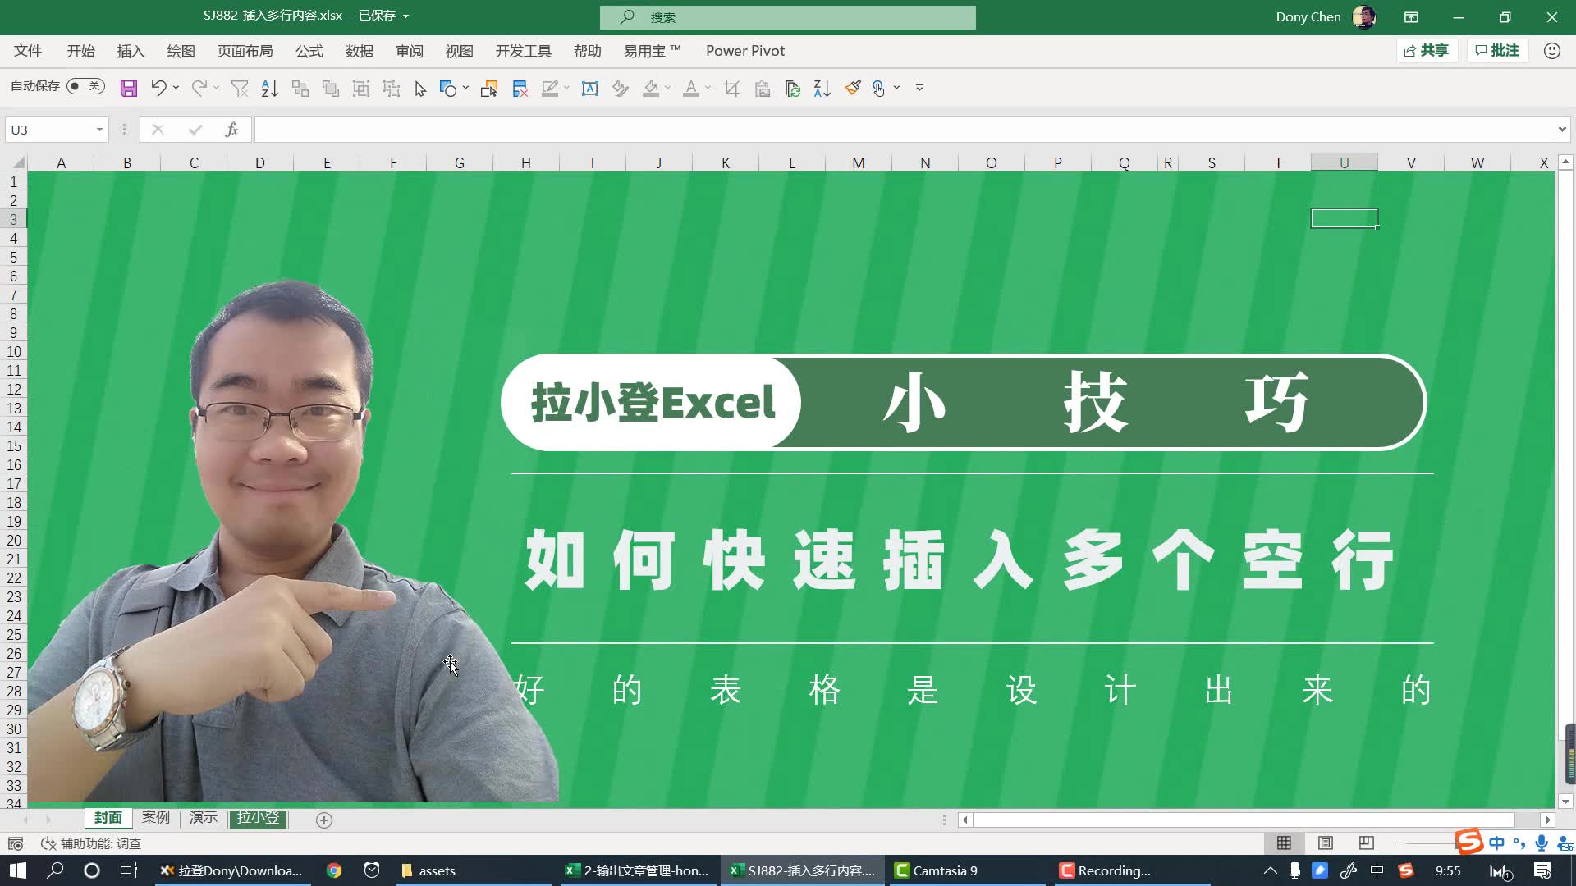Click the Sort A to Z icon
The width and height of the screenshot is (1576, 886).
click(x=269, y=89)
